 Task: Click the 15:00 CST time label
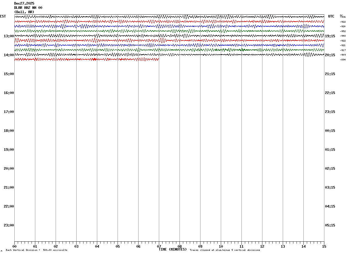pos(9,74)
